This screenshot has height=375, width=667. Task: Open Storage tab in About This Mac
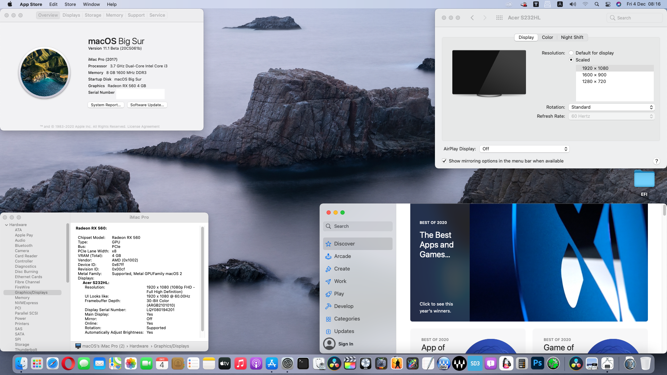click(93, 15)
